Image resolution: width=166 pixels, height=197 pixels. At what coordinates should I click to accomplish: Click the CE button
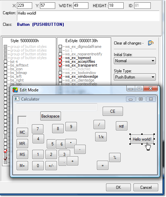point(112,111)
